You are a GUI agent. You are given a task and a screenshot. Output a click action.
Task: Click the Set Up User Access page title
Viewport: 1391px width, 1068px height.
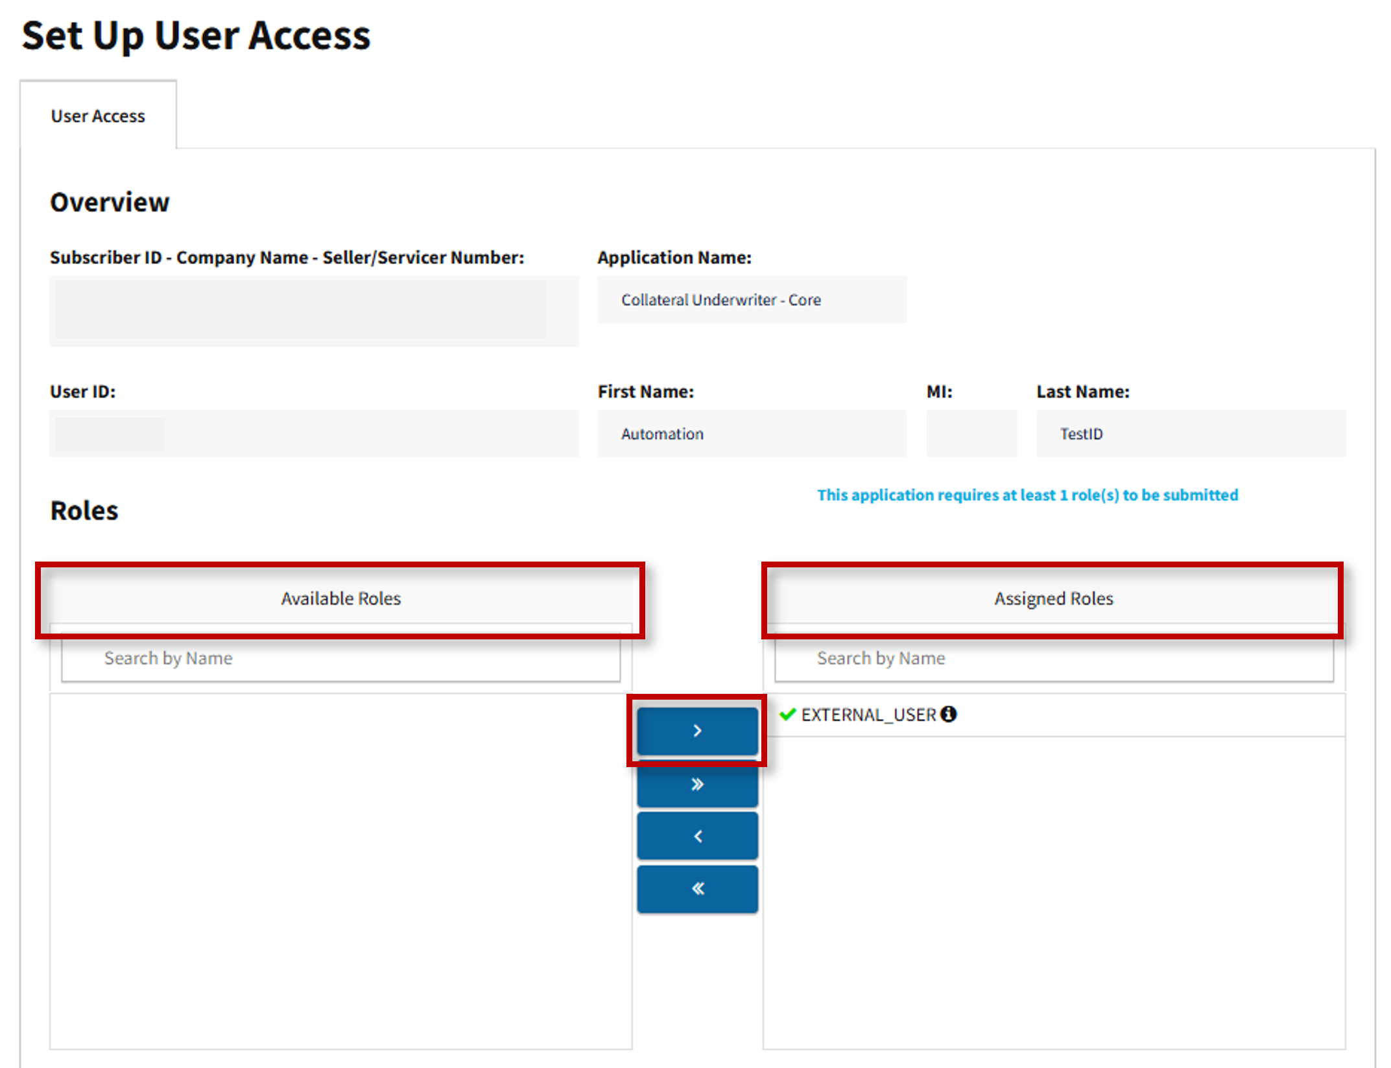[196, 36]
